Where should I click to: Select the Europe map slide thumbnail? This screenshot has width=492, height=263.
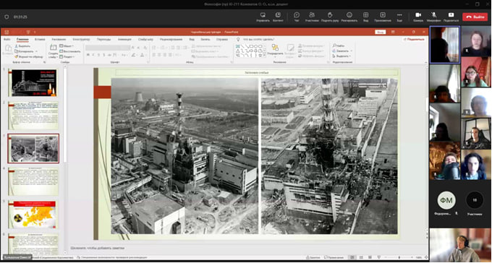click(33, 215)
